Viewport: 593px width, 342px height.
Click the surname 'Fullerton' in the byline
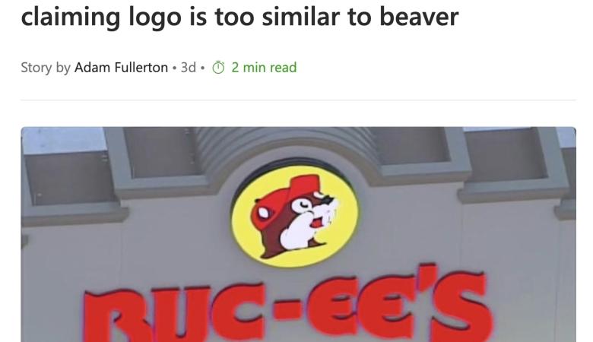pyautogui.click(x=141, y=68)
